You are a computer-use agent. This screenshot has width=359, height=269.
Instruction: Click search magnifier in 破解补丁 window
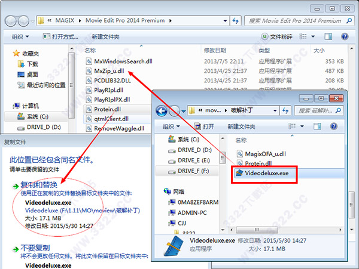(338, 111)
